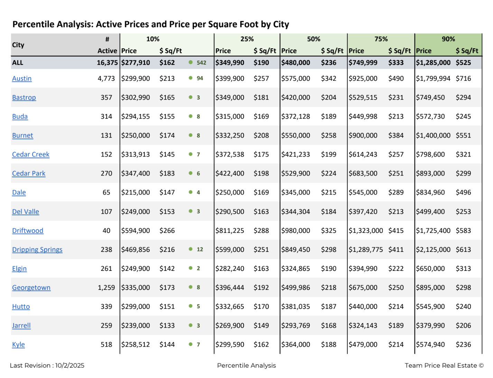This screenshot has height=378, width=493.
Task: Click the green dot in the ALL row
Action: pos(190,63)
